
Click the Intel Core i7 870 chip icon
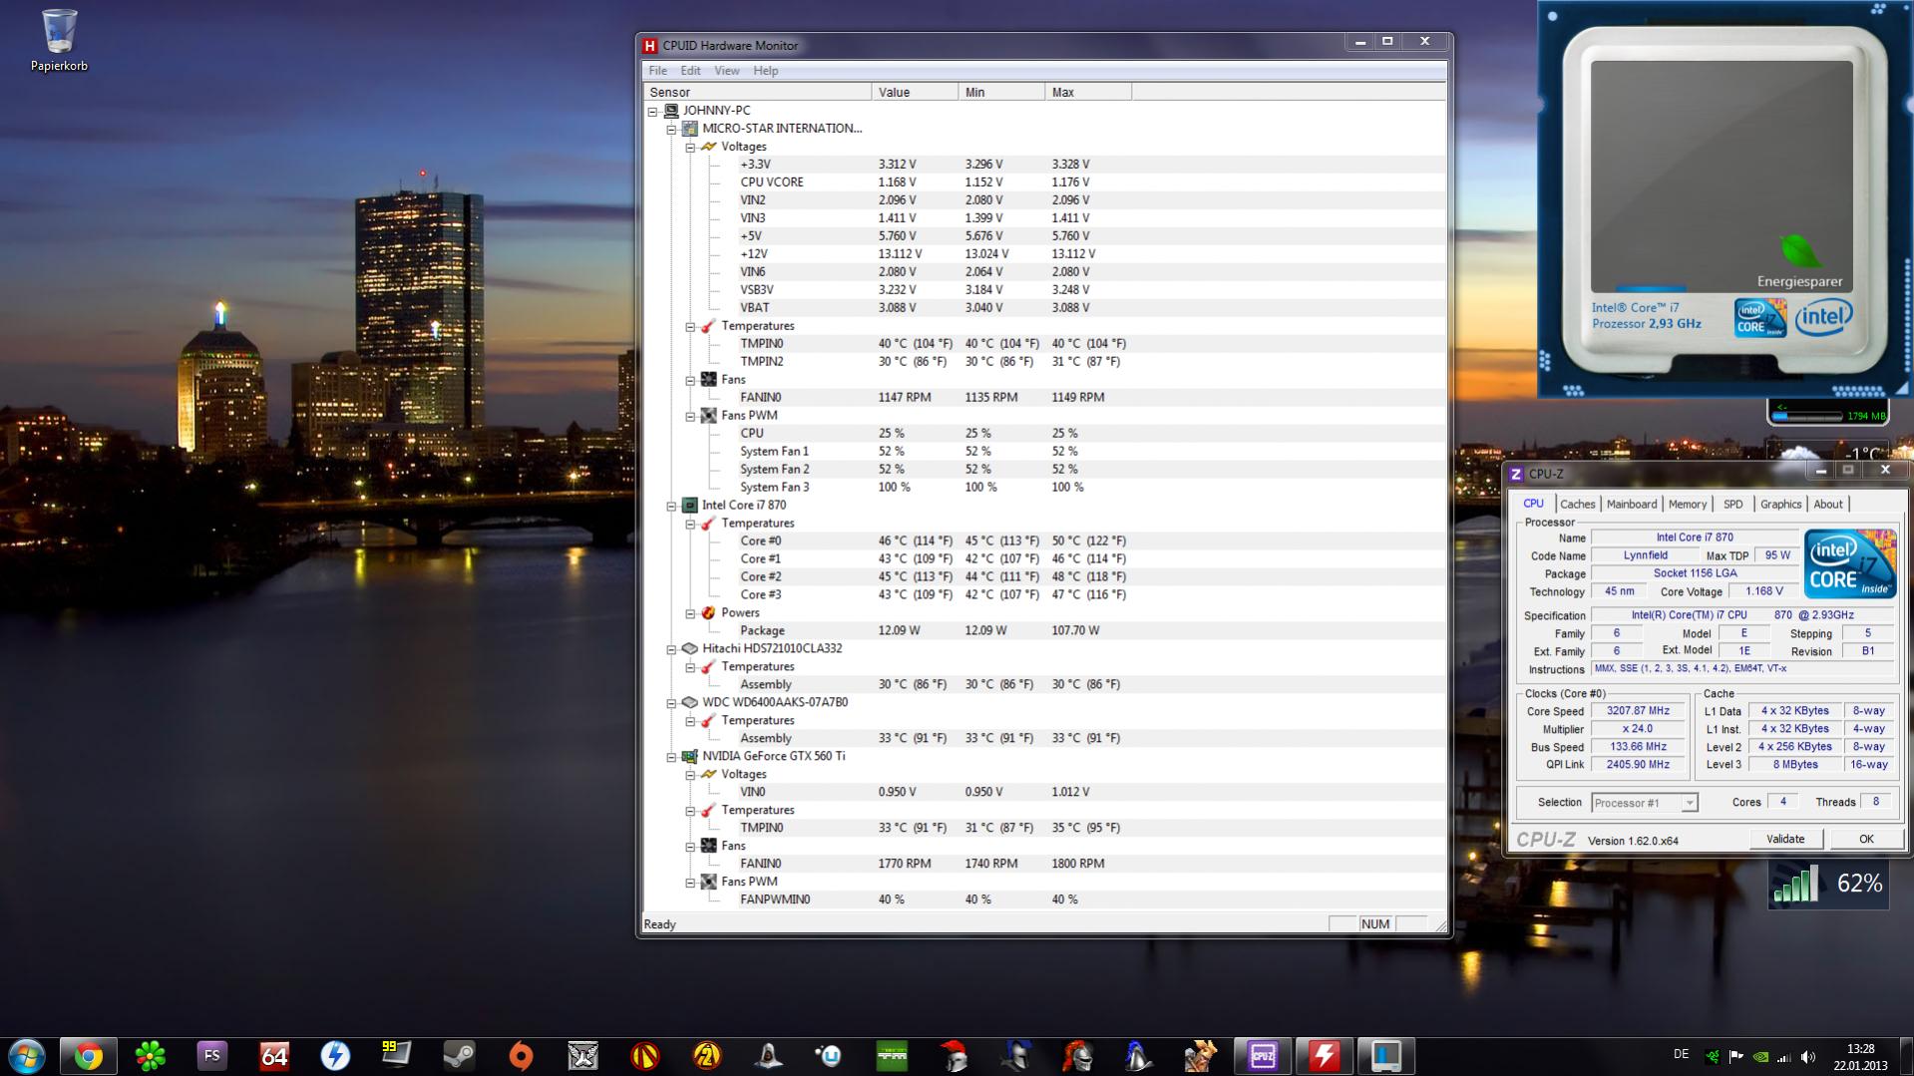click(689, 506)
